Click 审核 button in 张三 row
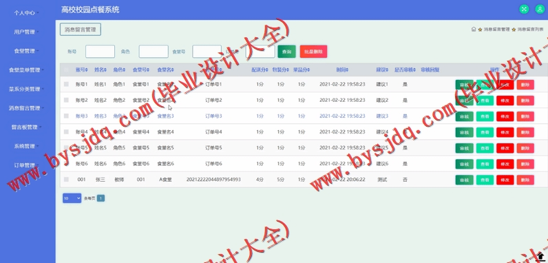 point(465,180)
